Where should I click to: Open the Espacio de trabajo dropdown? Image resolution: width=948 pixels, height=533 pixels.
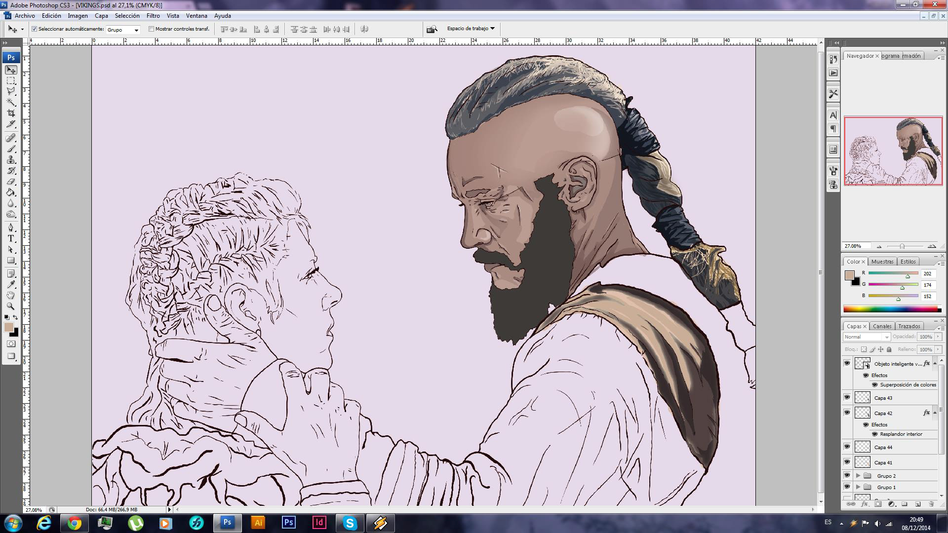471,29
